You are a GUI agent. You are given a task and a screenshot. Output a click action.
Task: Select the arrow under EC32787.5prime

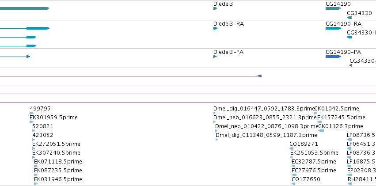[293, 166]
